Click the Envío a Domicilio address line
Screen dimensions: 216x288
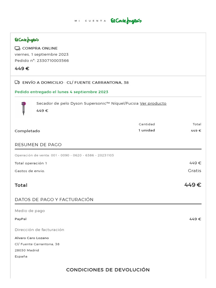[x=75, y=82]
